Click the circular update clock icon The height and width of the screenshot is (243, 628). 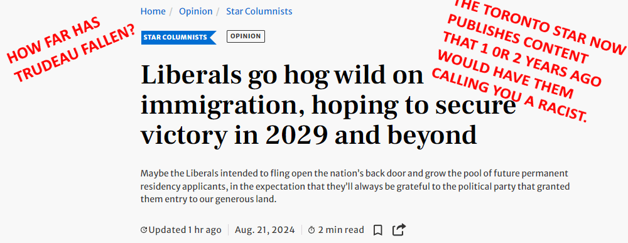pos(144,230)
